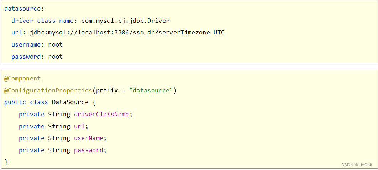Viewport: 378px width, 170px height.
Task: Click the 'root' value beside password
Action: point(55,57)
